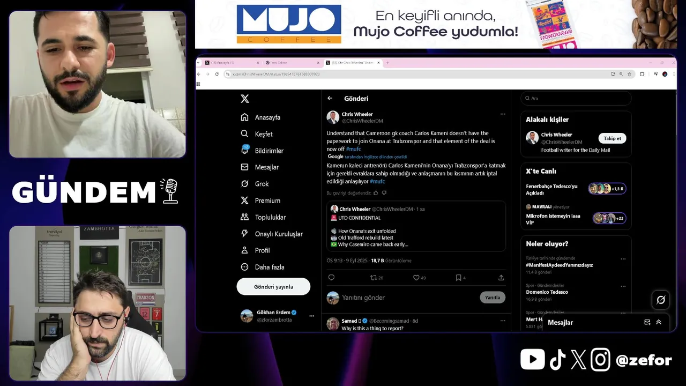Open more options on Chris Wheeler post
Image resolution: width=686 pixels, height=386 pixels.
point(503,114)
